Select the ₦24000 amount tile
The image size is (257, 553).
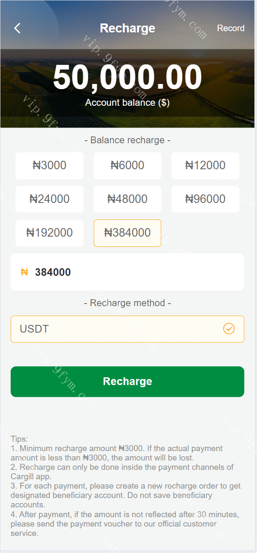pyautogui.click(x=49, y=199)
